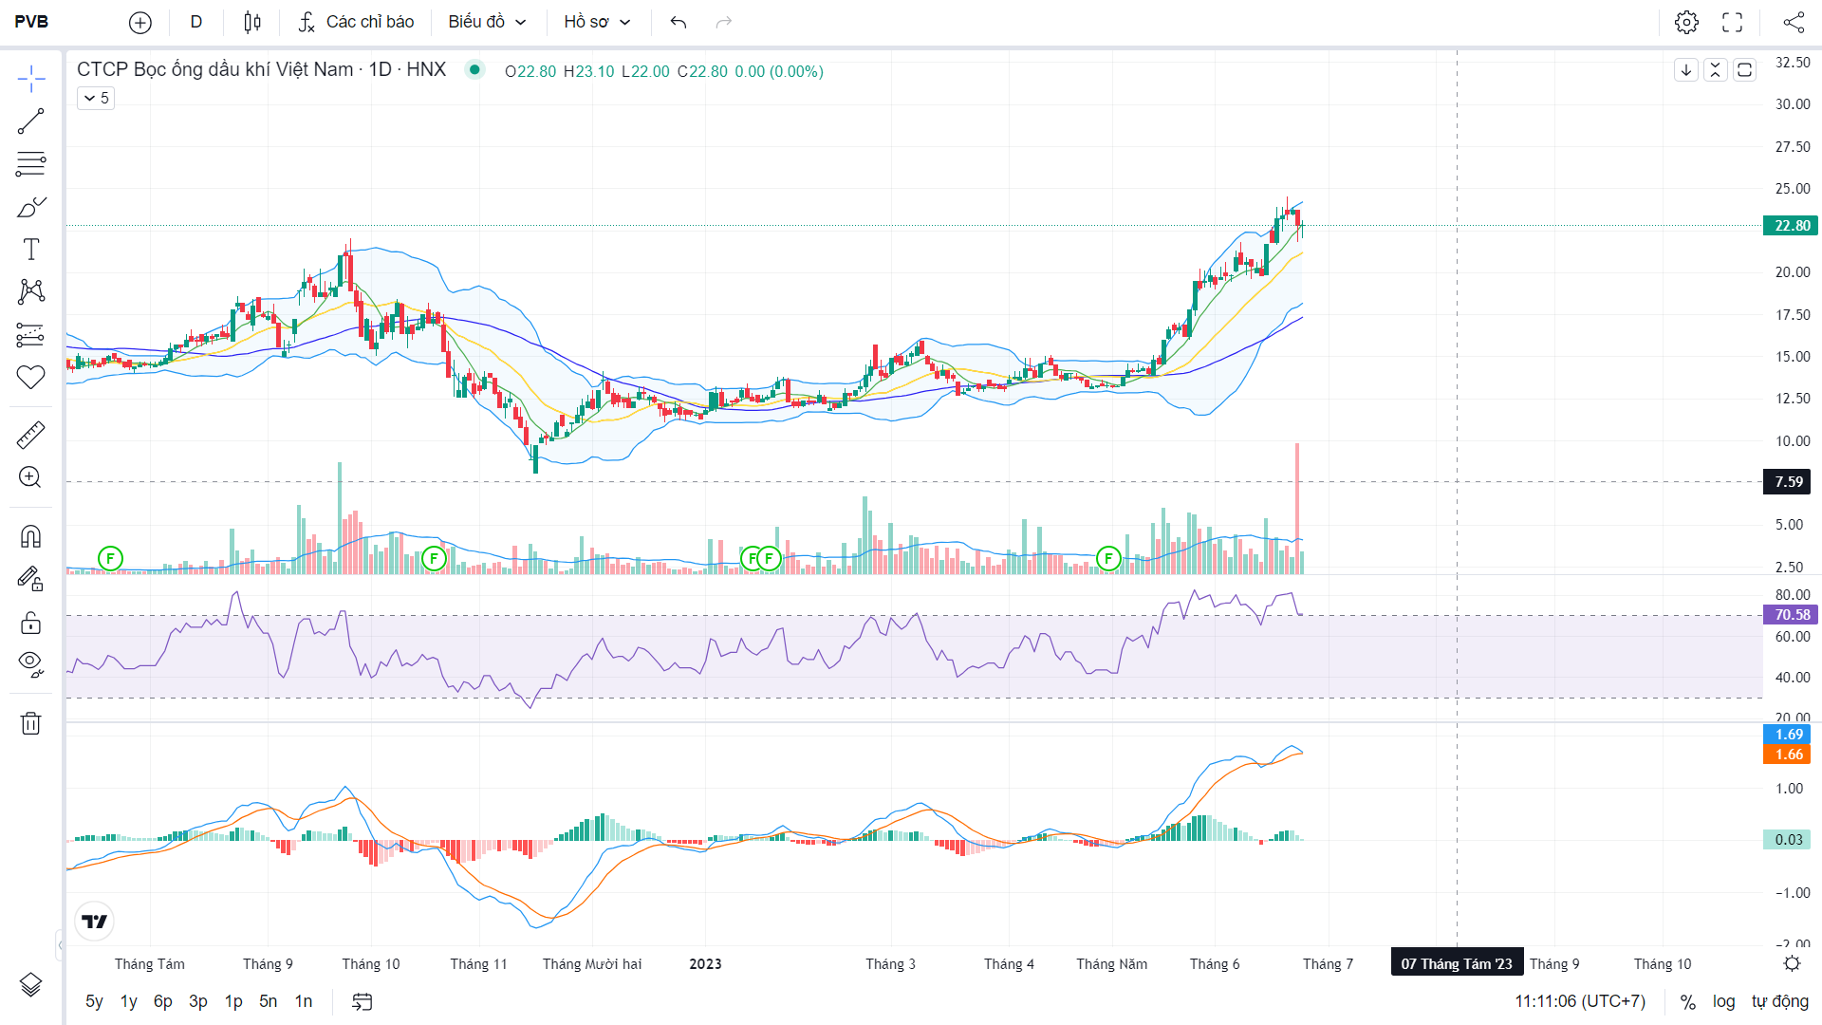The width and height of the screenshot is (1822, 1025).
Task: Toggle lock all drawings
Action: coord(30,623)
